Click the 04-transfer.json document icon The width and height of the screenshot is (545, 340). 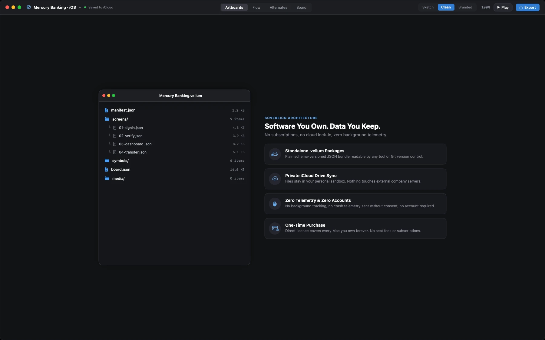pyautogui.click(x=115, y=152)
